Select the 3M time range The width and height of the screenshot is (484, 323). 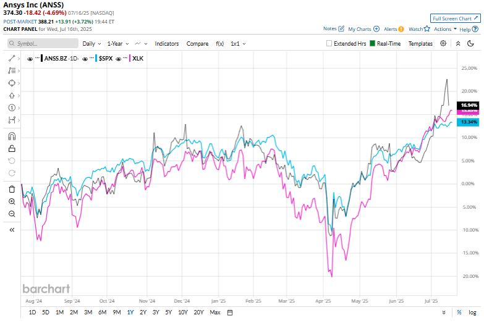88,313
